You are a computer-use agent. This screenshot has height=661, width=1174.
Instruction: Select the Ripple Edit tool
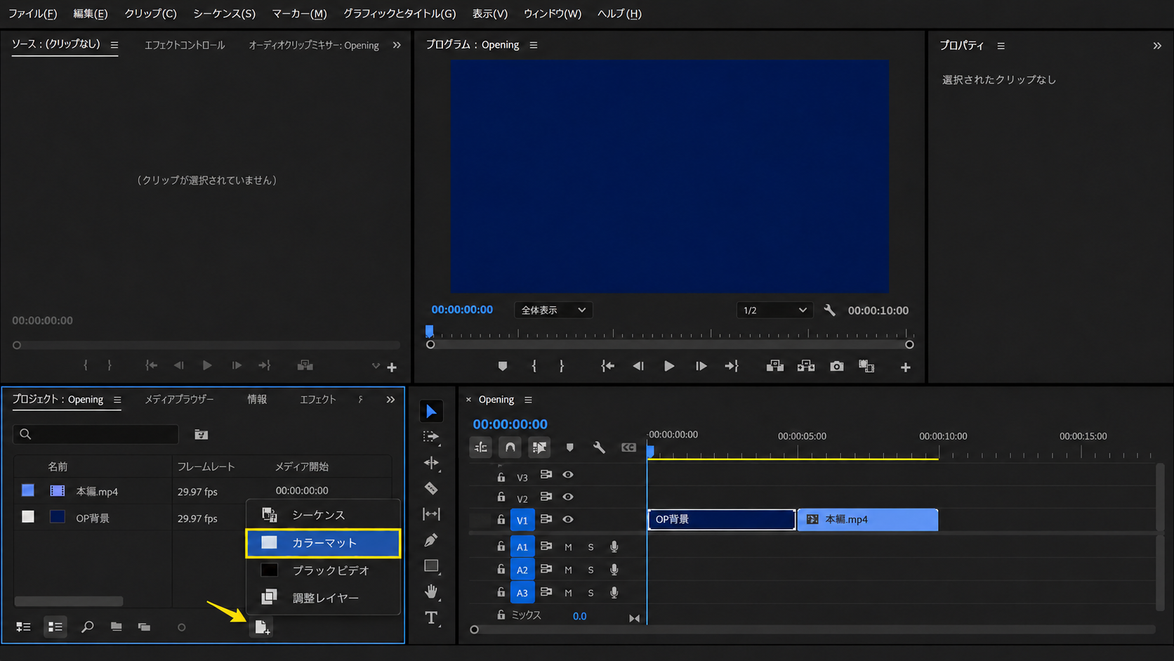pos(431,462)
